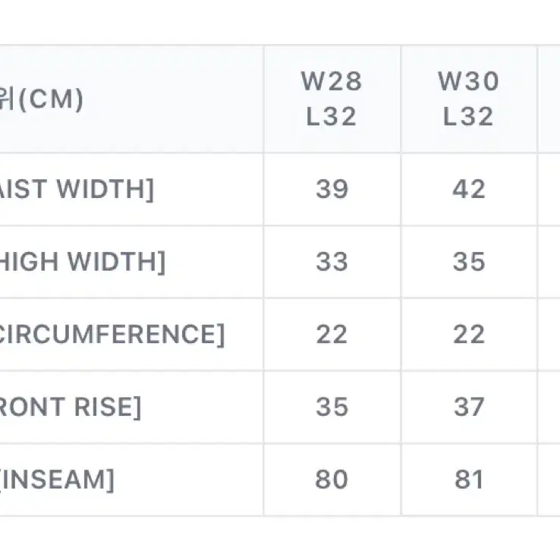Click the WAIST WIDTH row label
560x560 pixels.
77,189
